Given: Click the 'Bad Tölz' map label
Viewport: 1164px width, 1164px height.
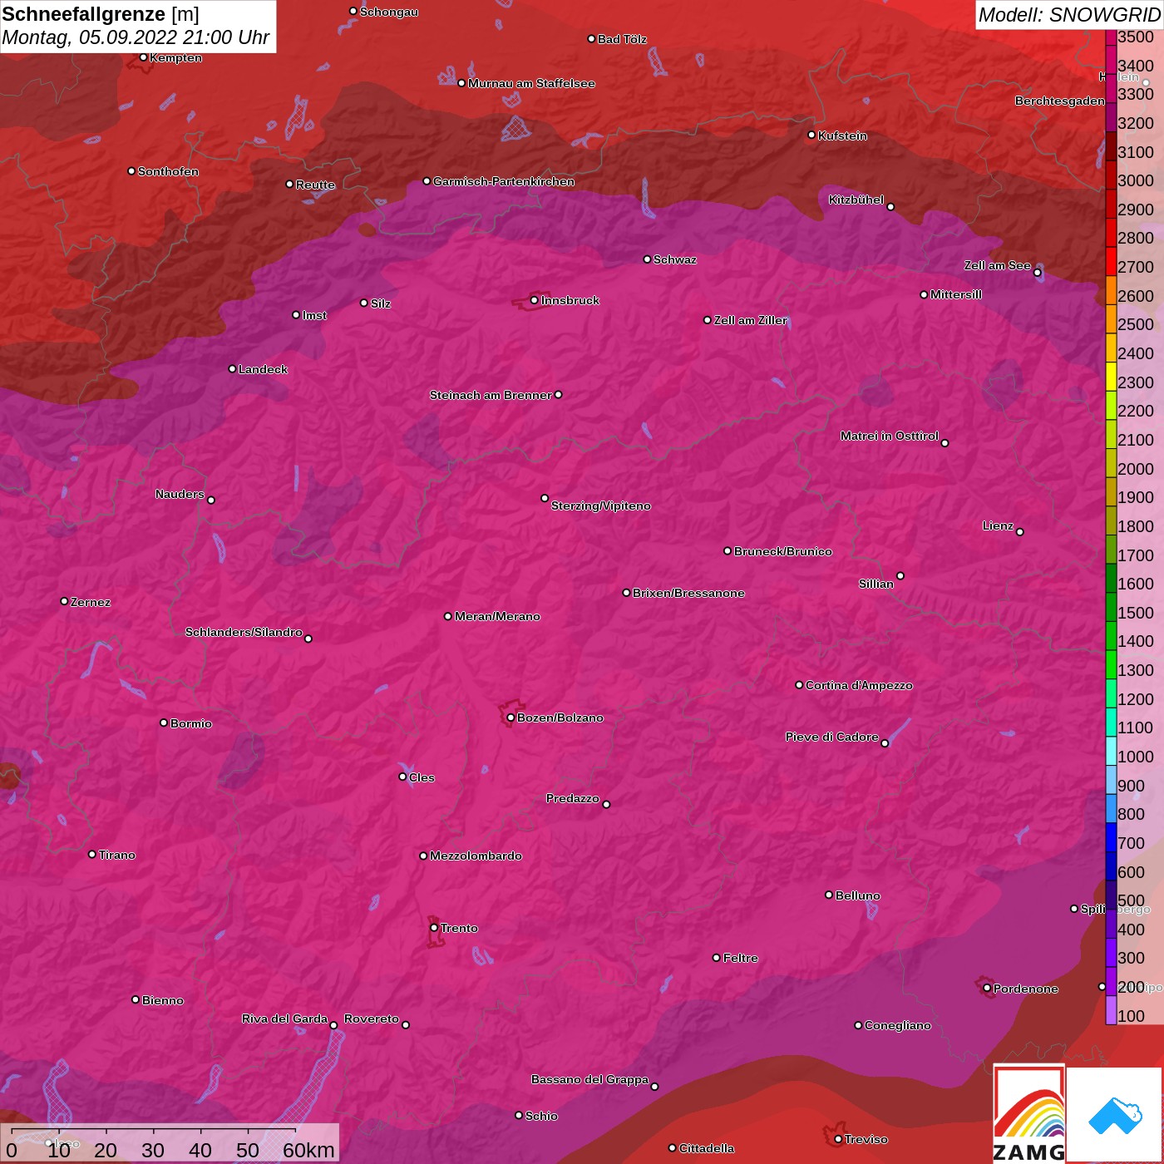Looking at the screenshot, I should point(622,39).
